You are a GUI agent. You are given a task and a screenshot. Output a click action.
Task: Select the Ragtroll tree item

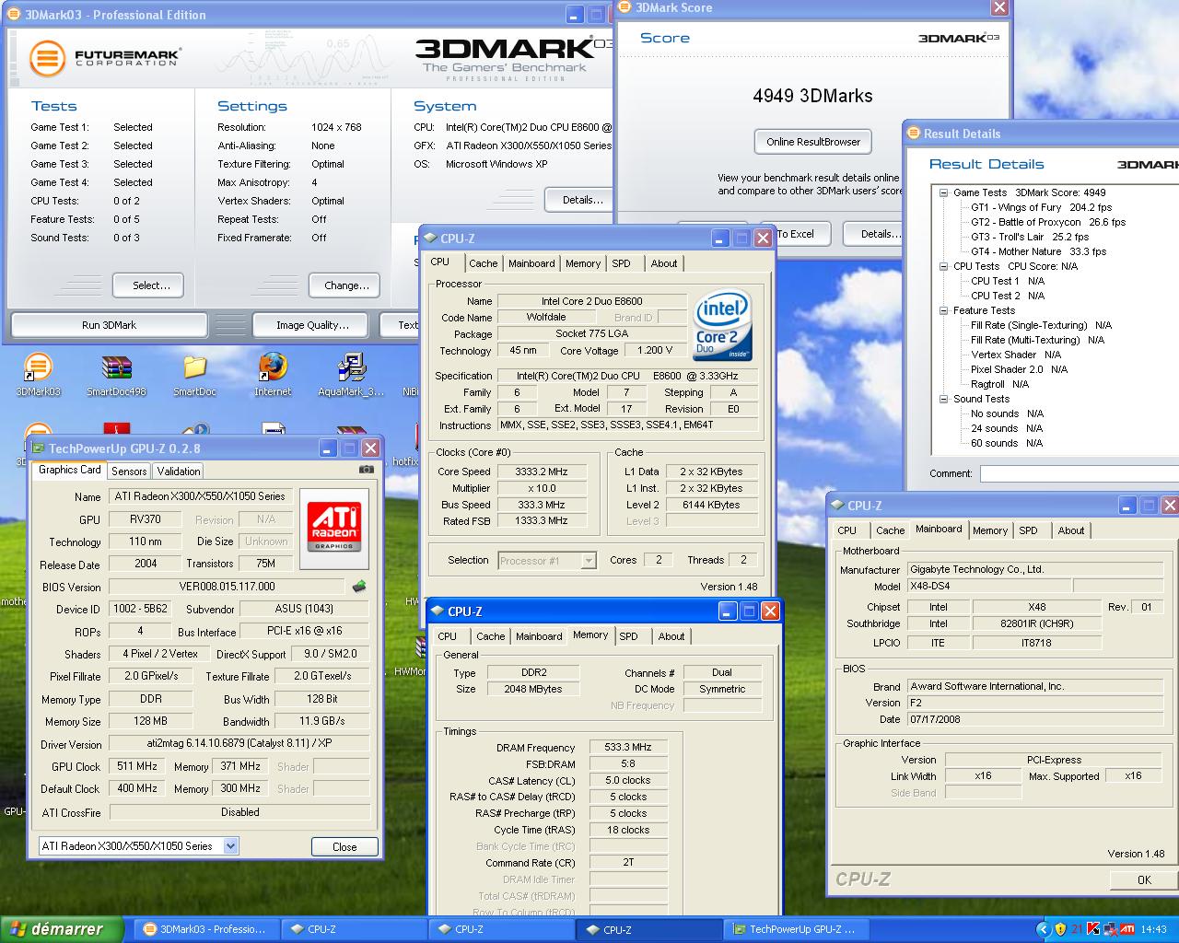click(999, 384)
